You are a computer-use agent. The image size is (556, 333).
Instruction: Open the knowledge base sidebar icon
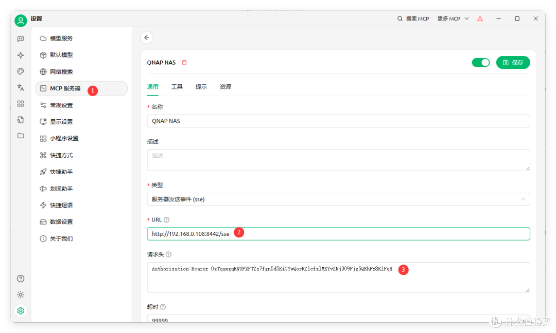point(21,120)
